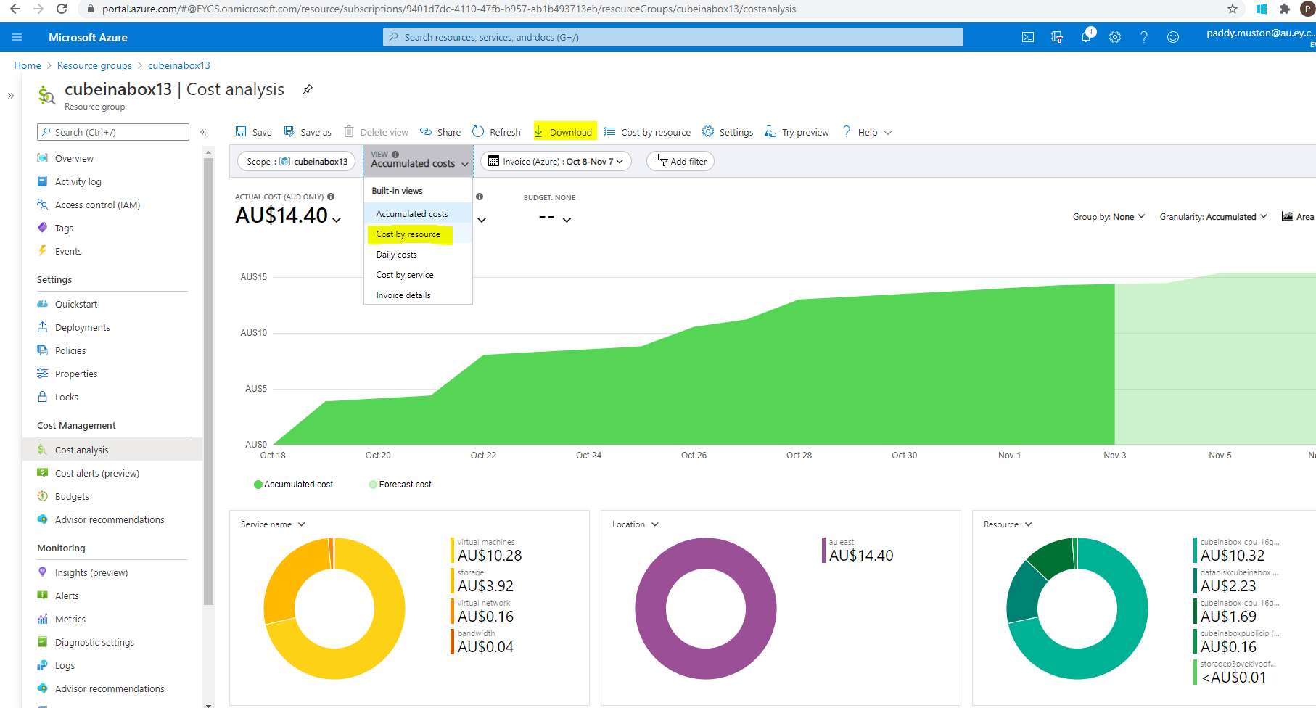Screen dimensions: 1316x708
Task: Open Cost by resource from the toolbar
Action: tap(647, 132)
